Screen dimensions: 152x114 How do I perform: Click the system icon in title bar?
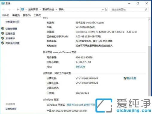click(x=3, y=3)
